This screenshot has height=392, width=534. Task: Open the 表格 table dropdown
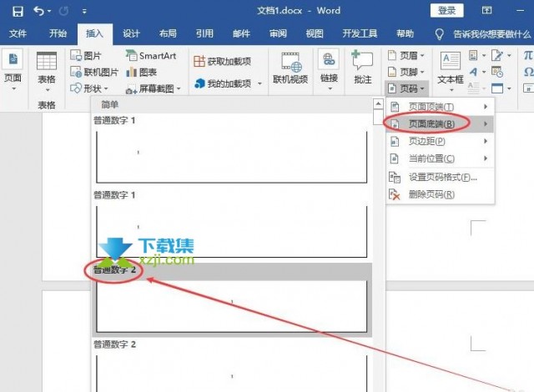47,72
